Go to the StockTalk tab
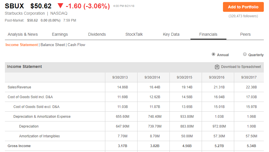The height and width of the screenshot is (152, 269). (134, 34)
